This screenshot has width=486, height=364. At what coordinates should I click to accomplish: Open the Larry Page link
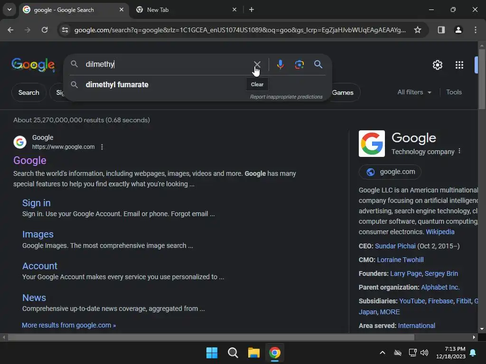coord(406,273)
